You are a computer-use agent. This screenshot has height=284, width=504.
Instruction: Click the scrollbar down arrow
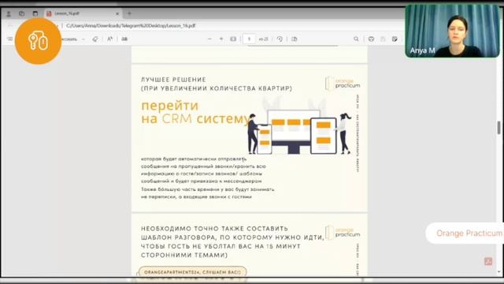[498, 272]
